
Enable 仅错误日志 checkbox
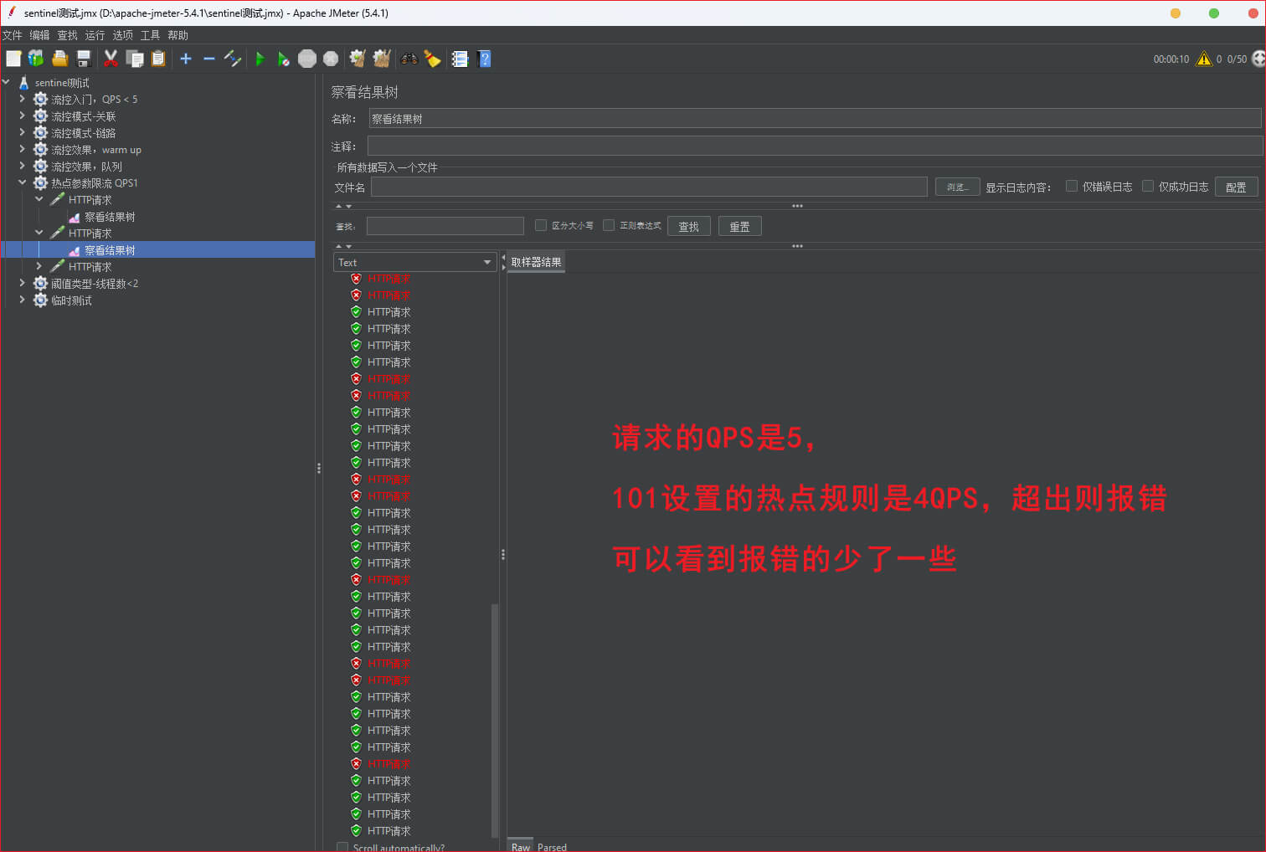click(1071, 186)
